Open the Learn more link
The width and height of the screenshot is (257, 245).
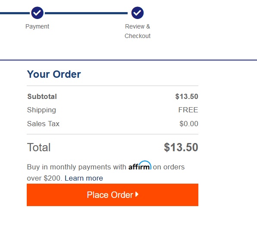point(84,178)
